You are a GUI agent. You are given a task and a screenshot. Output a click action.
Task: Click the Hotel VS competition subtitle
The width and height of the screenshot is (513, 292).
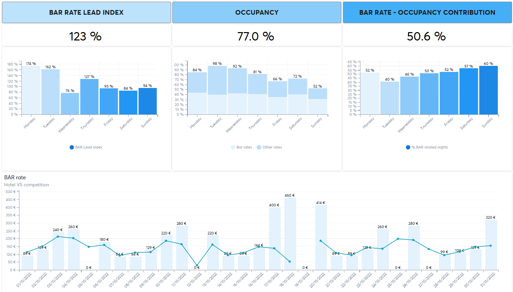[27, 185]
